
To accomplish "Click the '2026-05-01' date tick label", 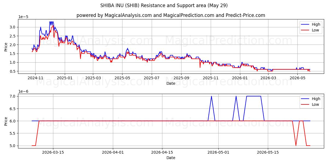I will click(219, 153).
